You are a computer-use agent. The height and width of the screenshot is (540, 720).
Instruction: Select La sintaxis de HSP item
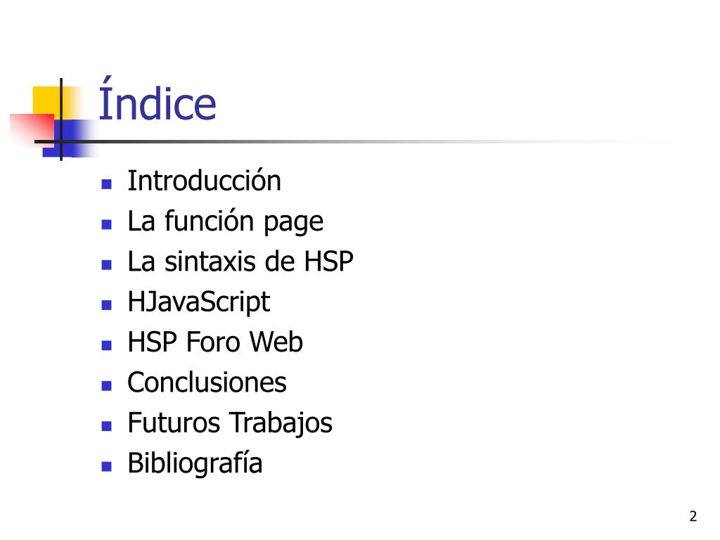[x=240, y=262]
